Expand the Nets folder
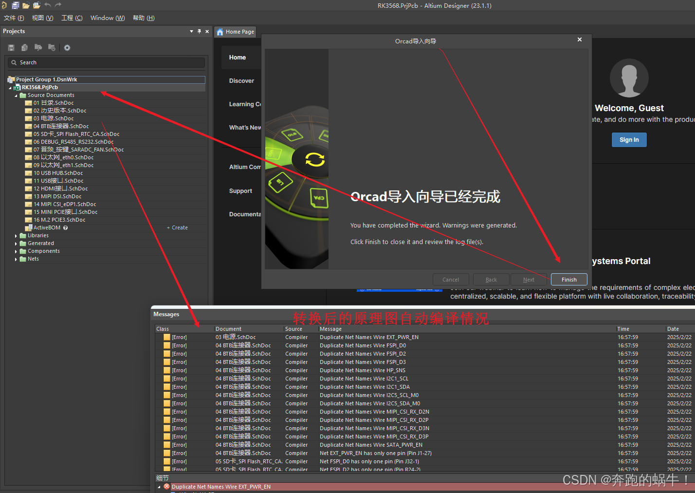 (16, 259)
